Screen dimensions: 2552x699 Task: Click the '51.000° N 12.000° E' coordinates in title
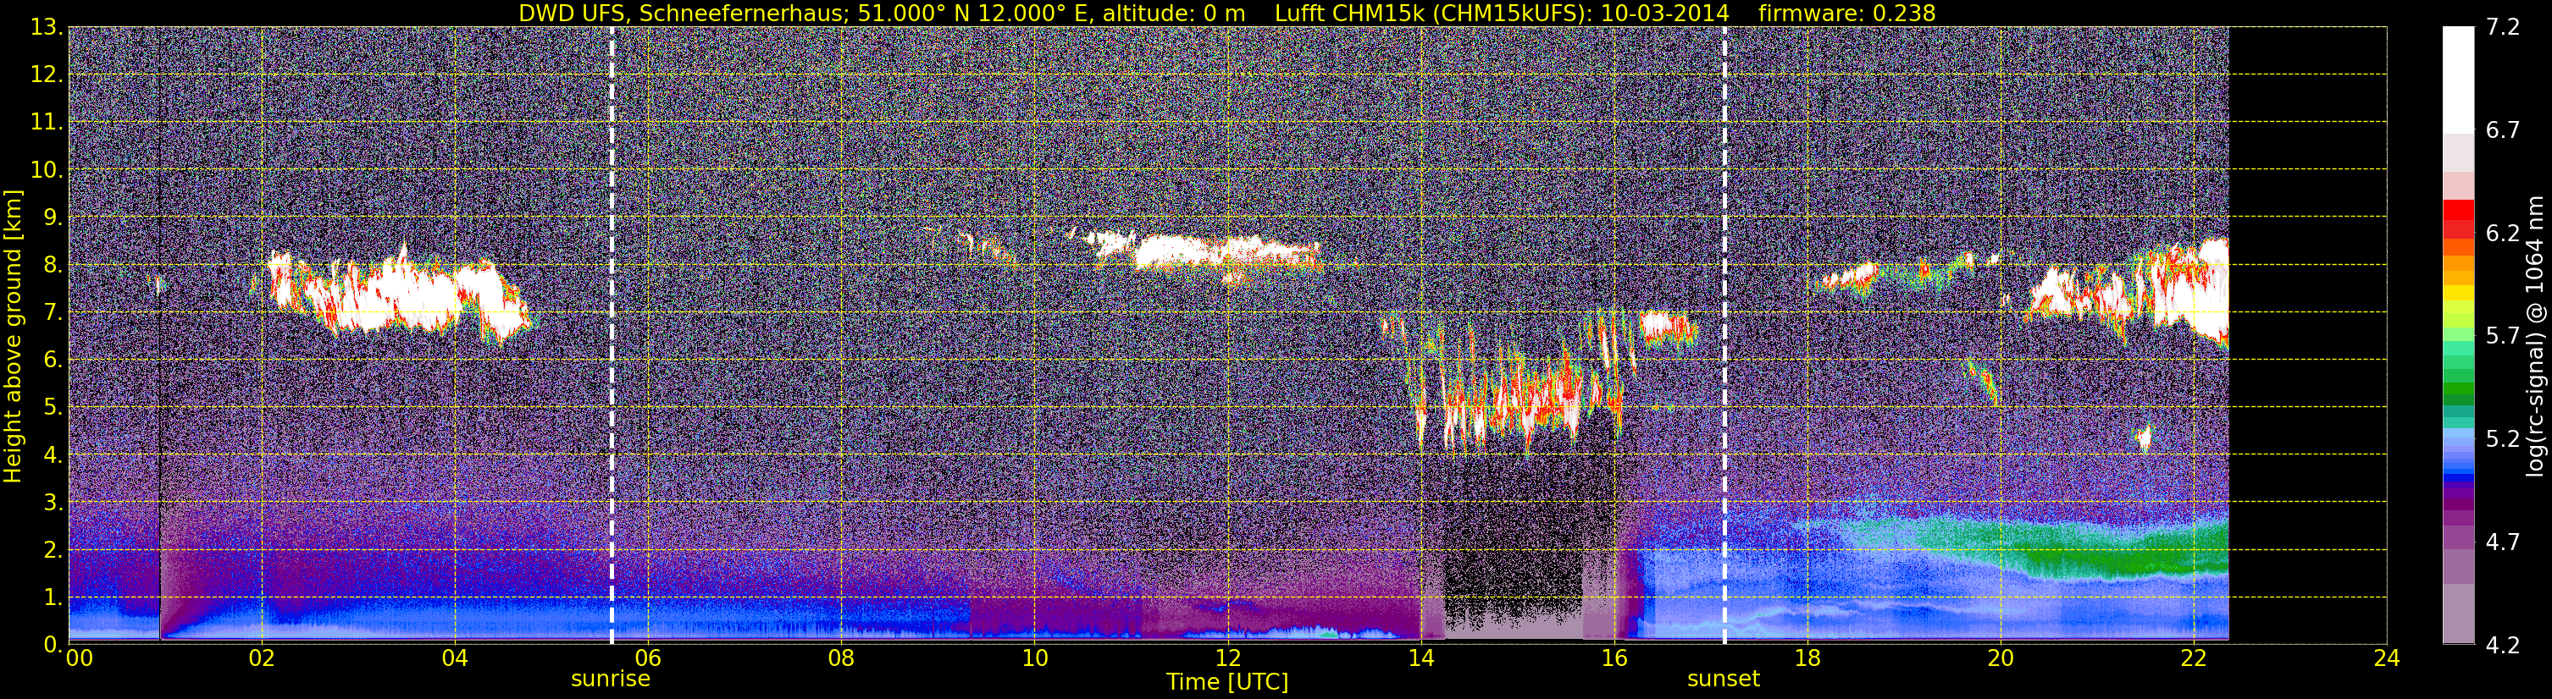click(x=973, y=13)
